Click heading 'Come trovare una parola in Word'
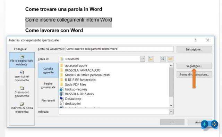The image size is (222, 137). [63, 9]
